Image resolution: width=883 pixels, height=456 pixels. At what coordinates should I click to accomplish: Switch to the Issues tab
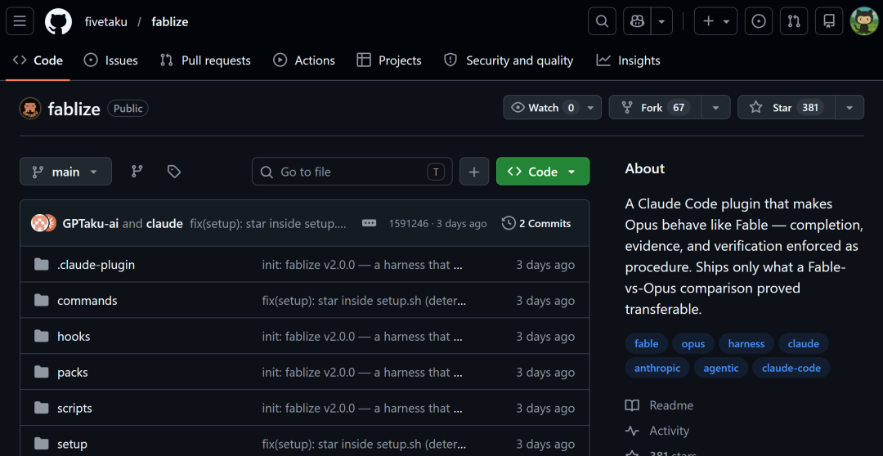(110, 60)
